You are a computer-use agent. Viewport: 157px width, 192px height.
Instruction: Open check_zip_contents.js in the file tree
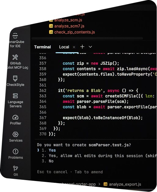[75, 32]
